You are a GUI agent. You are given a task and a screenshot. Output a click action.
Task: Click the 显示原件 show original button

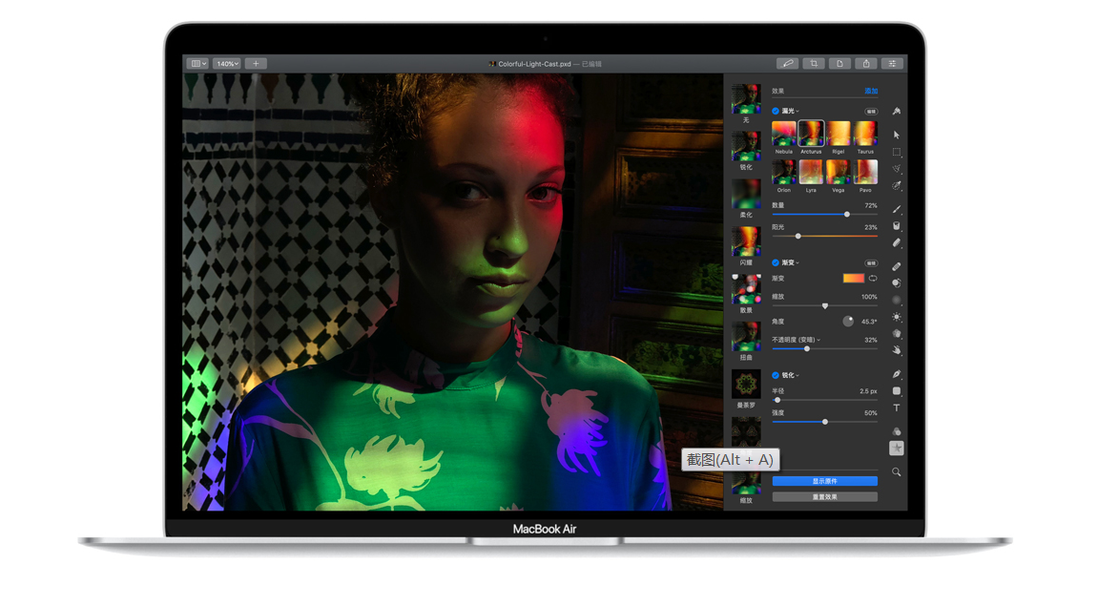tap(825, 481)
